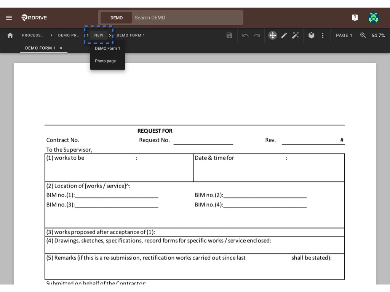Expand the NEW breadcrumb dropdown
Viewport: 390px width, 292px height.
pos(99,35)
